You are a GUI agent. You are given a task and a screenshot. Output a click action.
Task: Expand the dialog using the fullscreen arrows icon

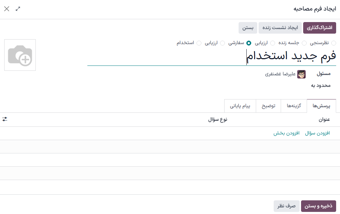pos(18,9)
